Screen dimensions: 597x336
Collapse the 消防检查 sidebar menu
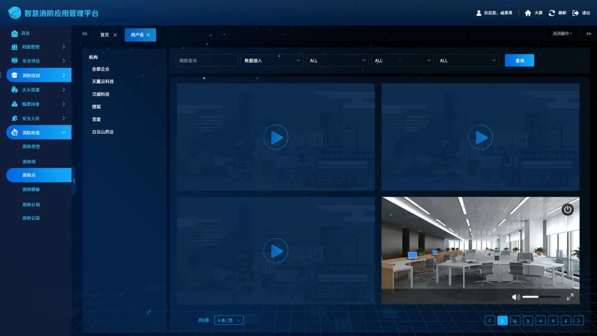point(64,133)
